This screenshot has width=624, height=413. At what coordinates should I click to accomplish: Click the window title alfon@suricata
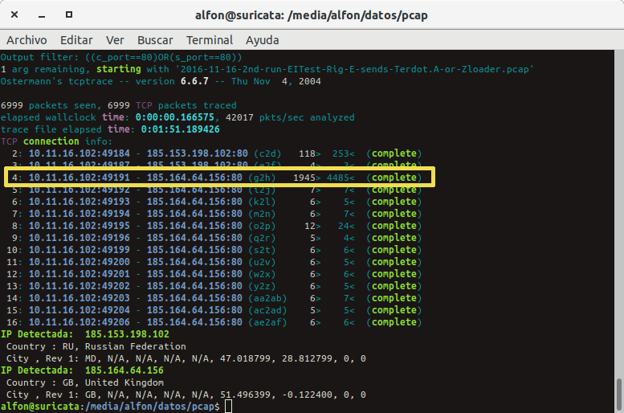point(312,15)
